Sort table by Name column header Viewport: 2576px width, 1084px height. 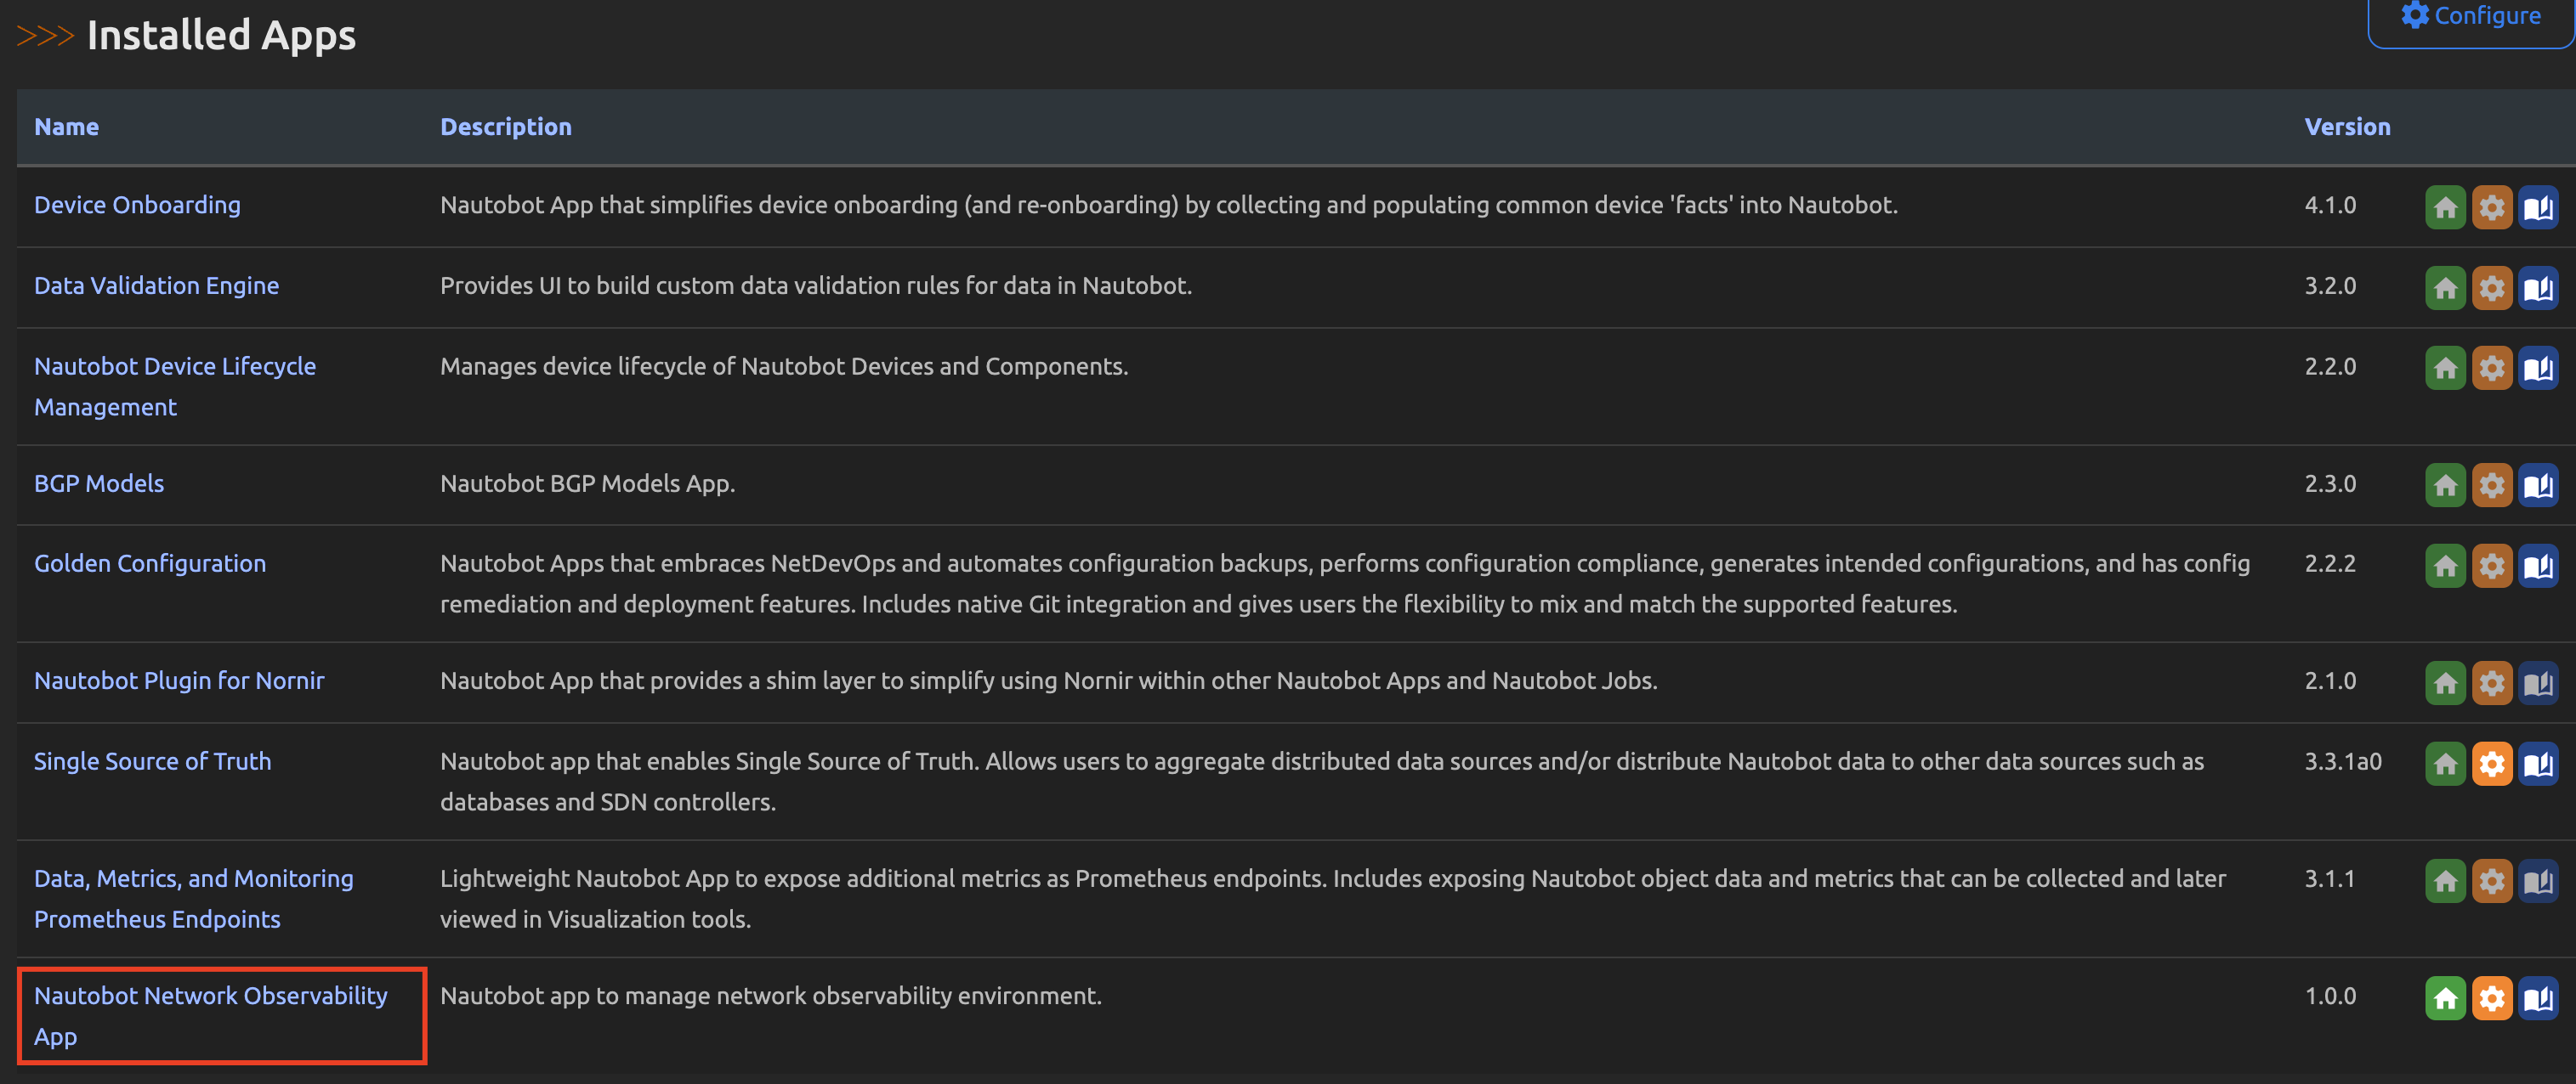[x=66, y=127]
